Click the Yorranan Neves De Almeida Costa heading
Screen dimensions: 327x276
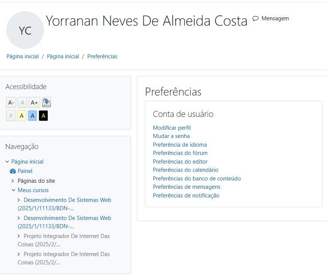146,21
